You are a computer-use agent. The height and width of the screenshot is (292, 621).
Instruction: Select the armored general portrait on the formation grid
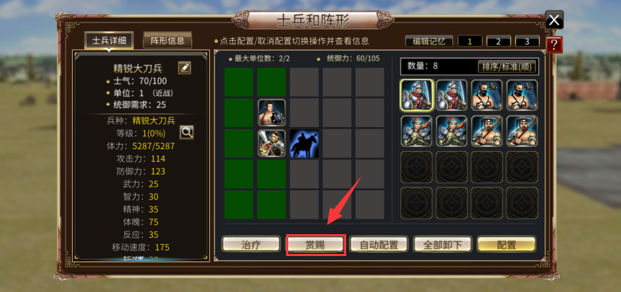pyautogui.click(x=272, y=143)
